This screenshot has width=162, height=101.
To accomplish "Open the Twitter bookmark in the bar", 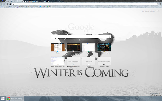I will 43,7.
